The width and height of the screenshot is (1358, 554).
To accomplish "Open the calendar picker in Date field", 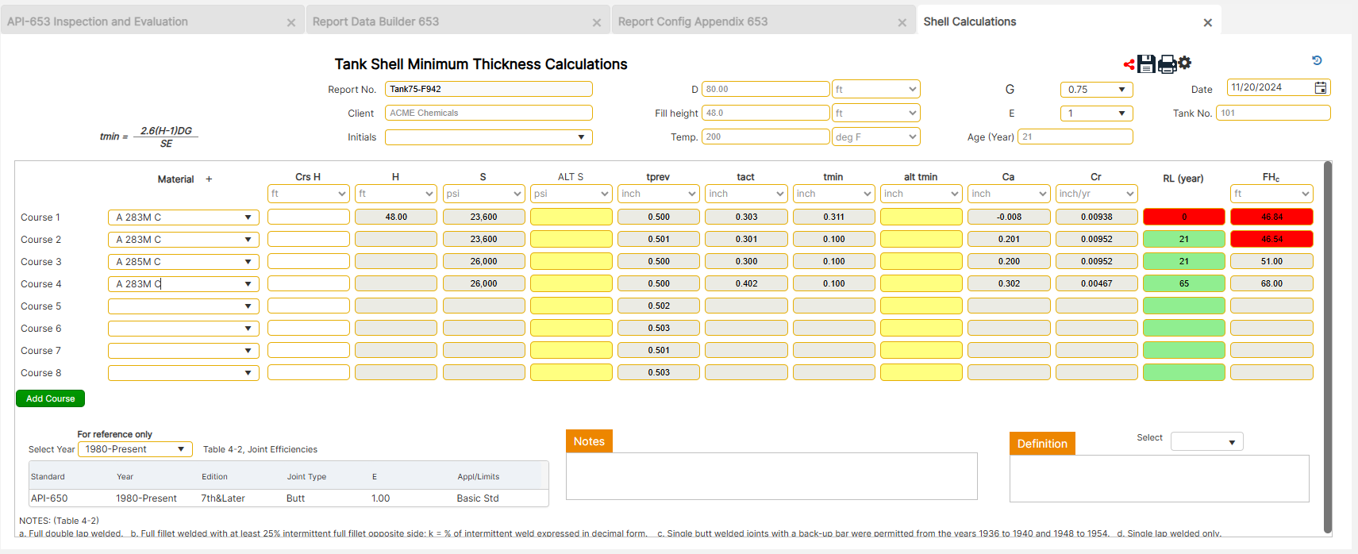I will click(x=1321, y=88).
